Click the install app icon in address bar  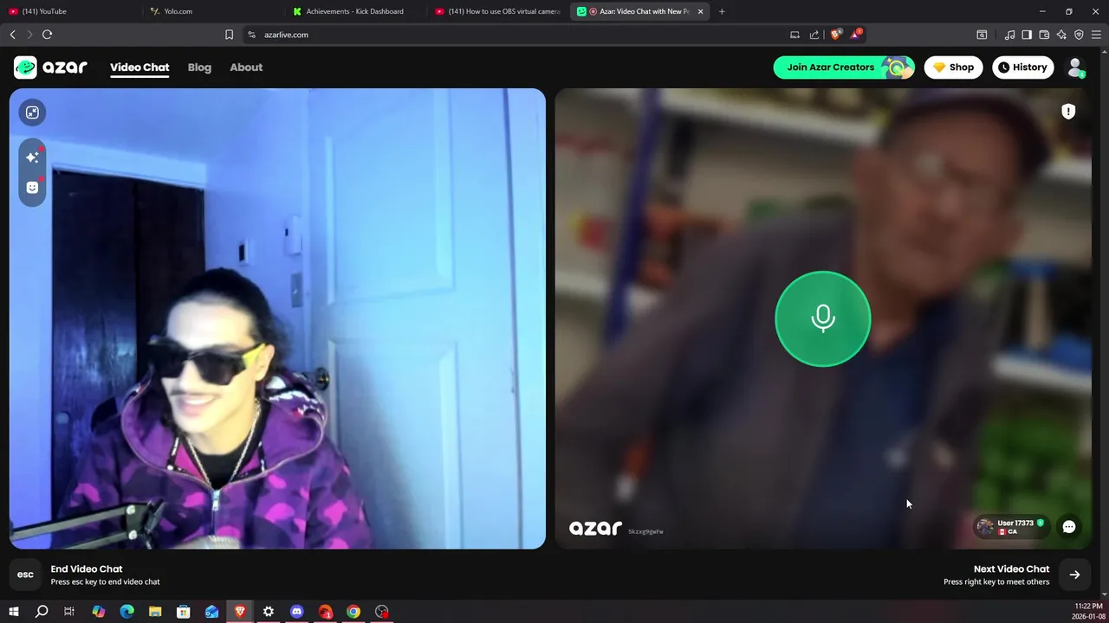pos(794,35)
